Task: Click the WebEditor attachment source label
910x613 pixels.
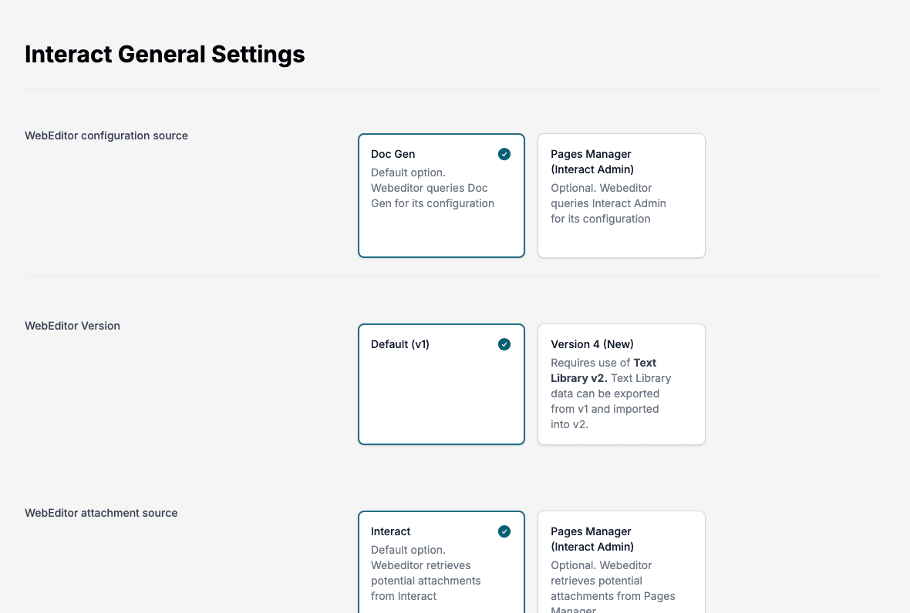Action: (x=101, y=513)
